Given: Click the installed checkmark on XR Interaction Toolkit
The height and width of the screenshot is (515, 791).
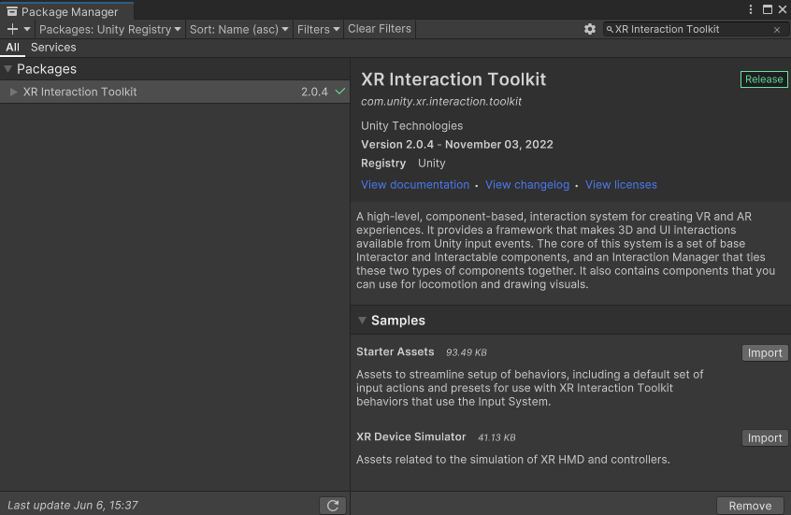Looking at the screenshot, I should click(340, 92).
